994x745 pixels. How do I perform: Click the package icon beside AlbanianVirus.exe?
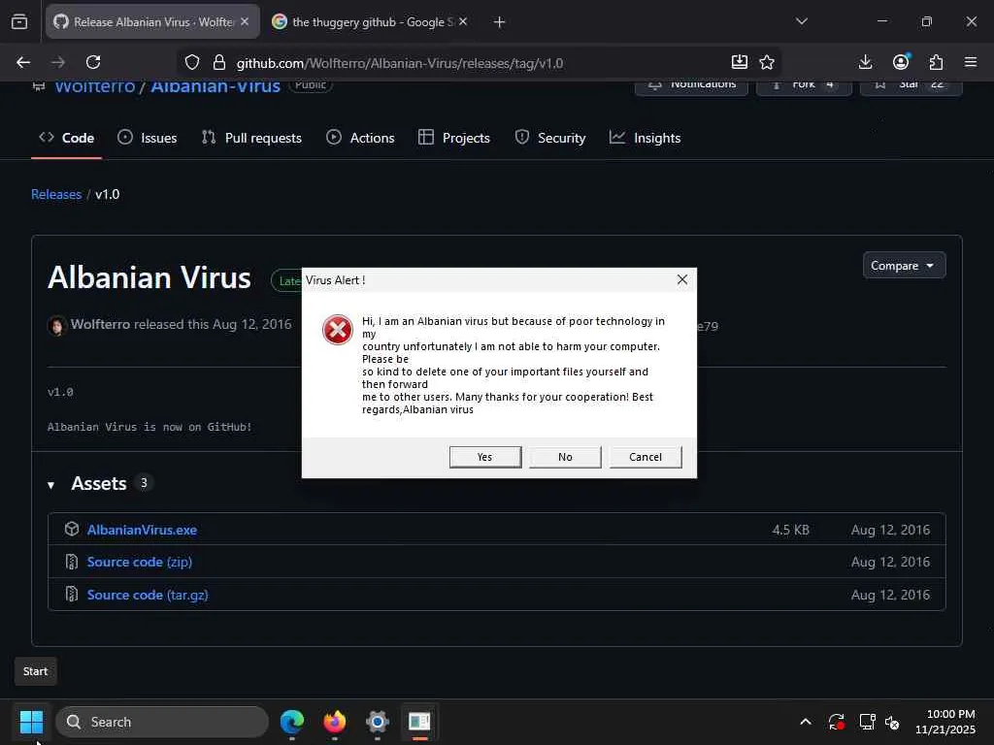72,529
